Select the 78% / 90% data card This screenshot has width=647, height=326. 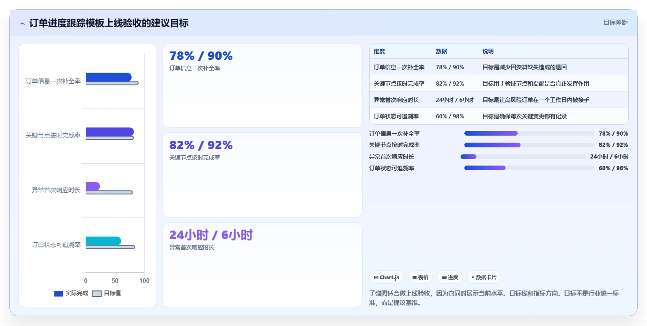[262, 86]
